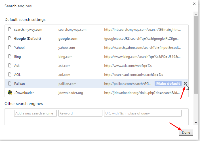Click the search.aol.com URL

tap(134, 75)
